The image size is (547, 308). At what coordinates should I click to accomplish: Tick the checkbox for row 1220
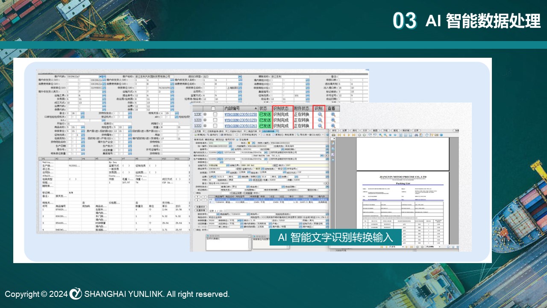point(215,115)
